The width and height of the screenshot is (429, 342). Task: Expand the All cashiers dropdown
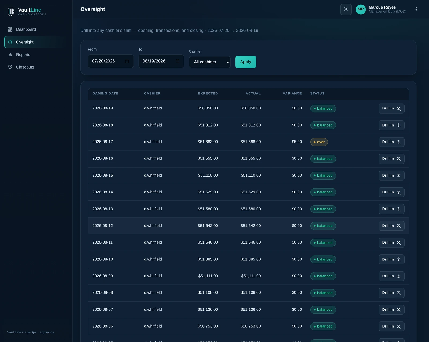[210, 62]
